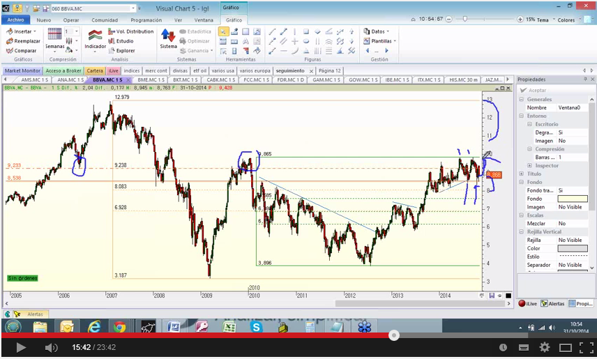
Task: Select the ellipse figure tool
Action: coord(306,41)
